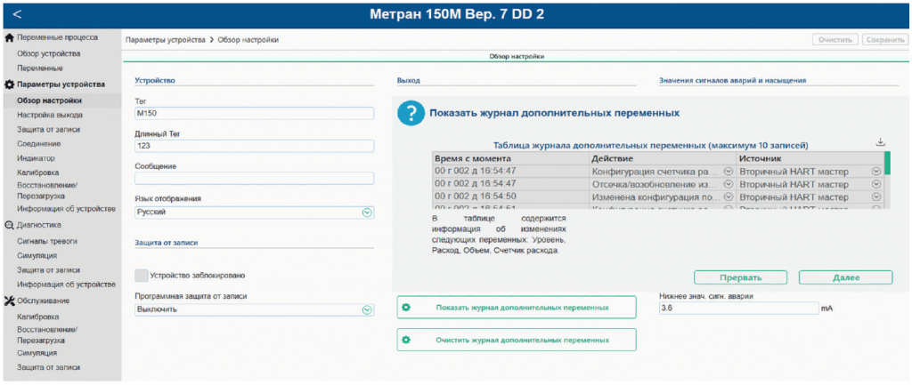Open Настройка выхода in the sidebar
This screenshot has height=385, width=912.
point(50,115)
